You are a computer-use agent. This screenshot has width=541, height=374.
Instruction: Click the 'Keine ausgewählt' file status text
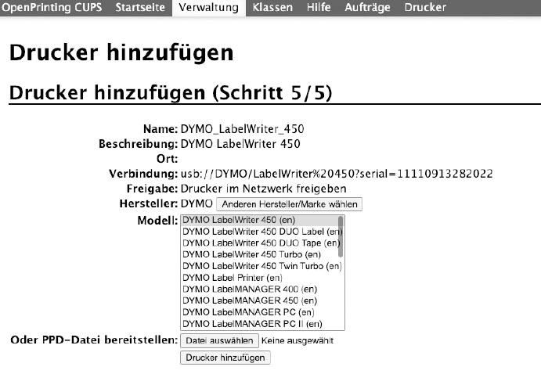coord(298,340)
